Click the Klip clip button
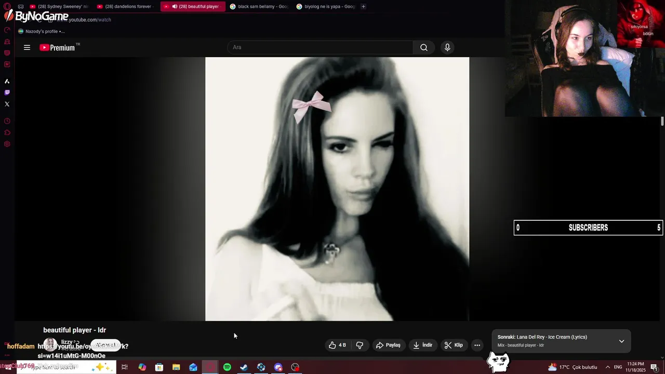Screen dimensions: 665x374 pyautogui.click(x=454, y=345)
